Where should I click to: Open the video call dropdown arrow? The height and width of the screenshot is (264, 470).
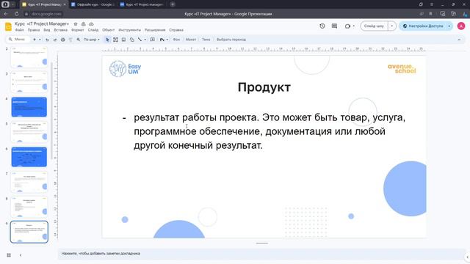point(354,26)
